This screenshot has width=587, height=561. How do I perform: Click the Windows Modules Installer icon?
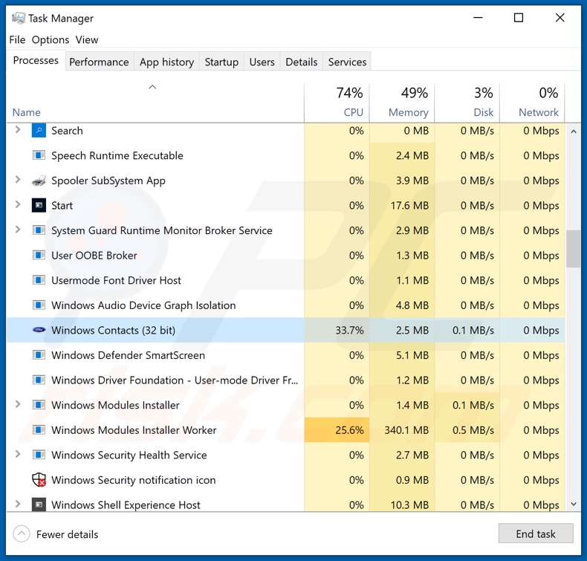pos(39,405)
